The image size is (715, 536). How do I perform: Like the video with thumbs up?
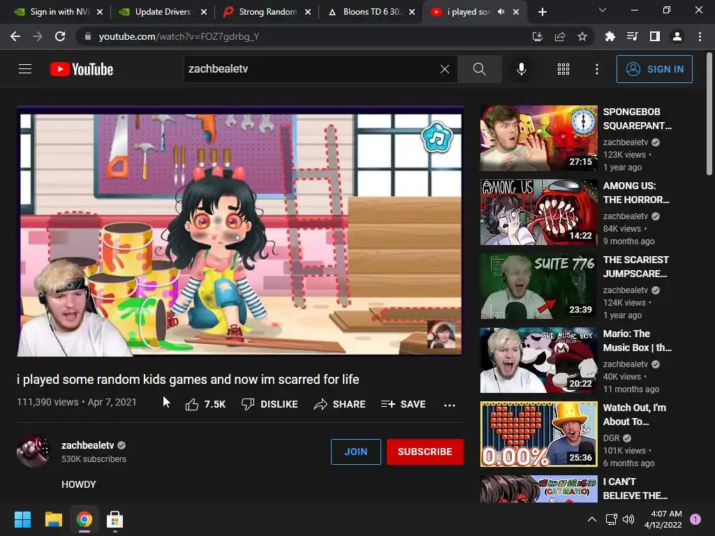pyautogui.click(x=206, y=404)
